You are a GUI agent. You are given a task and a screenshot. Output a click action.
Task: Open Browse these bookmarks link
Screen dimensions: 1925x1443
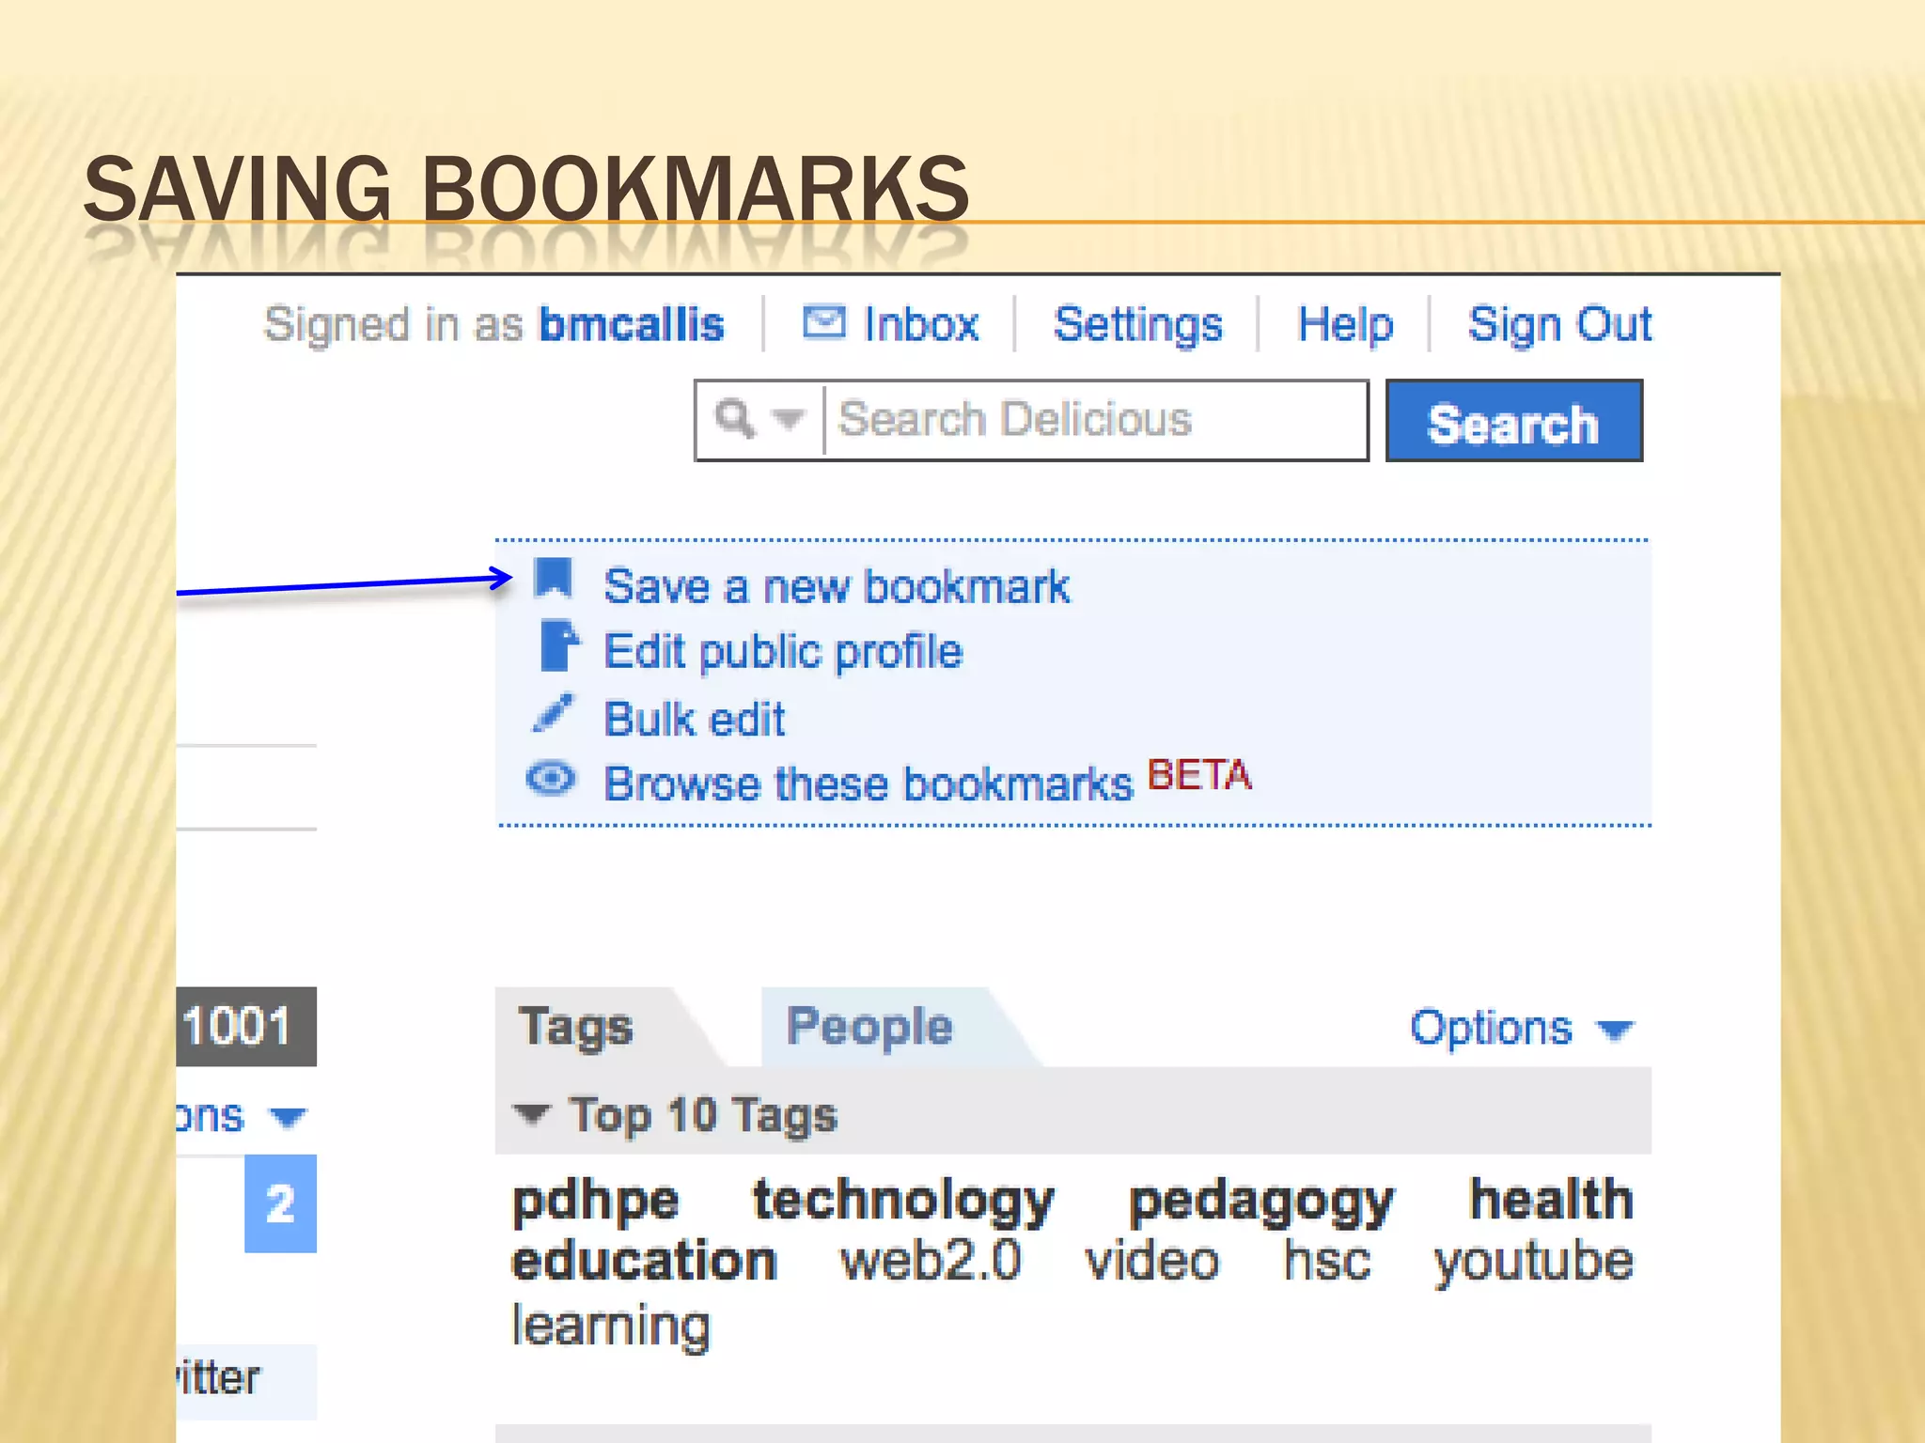[869, 784]
